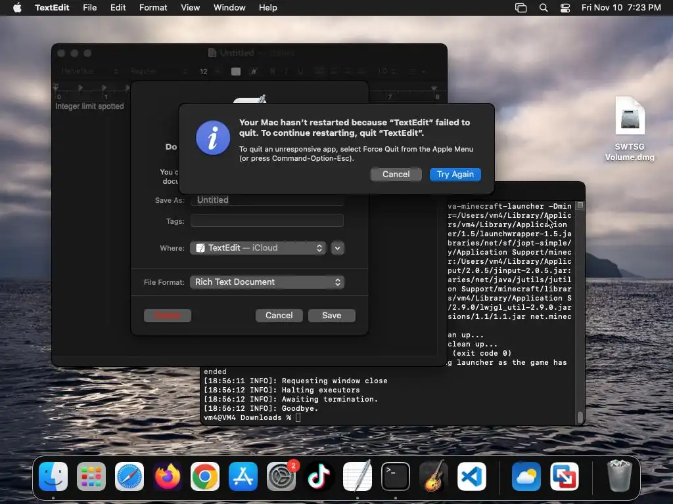Open Finder from the Dock

[x=53, y=476]
